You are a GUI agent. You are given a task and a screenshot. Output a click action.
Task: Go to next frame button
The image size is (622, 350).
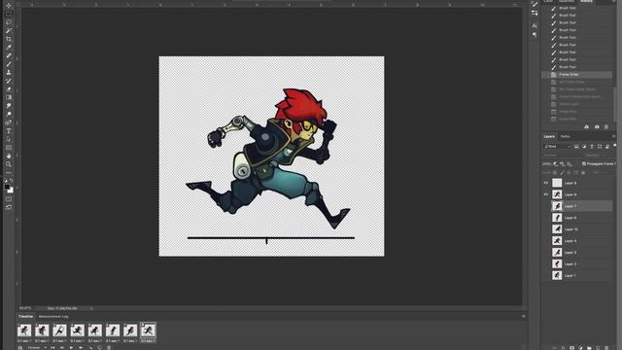[81, 348]
